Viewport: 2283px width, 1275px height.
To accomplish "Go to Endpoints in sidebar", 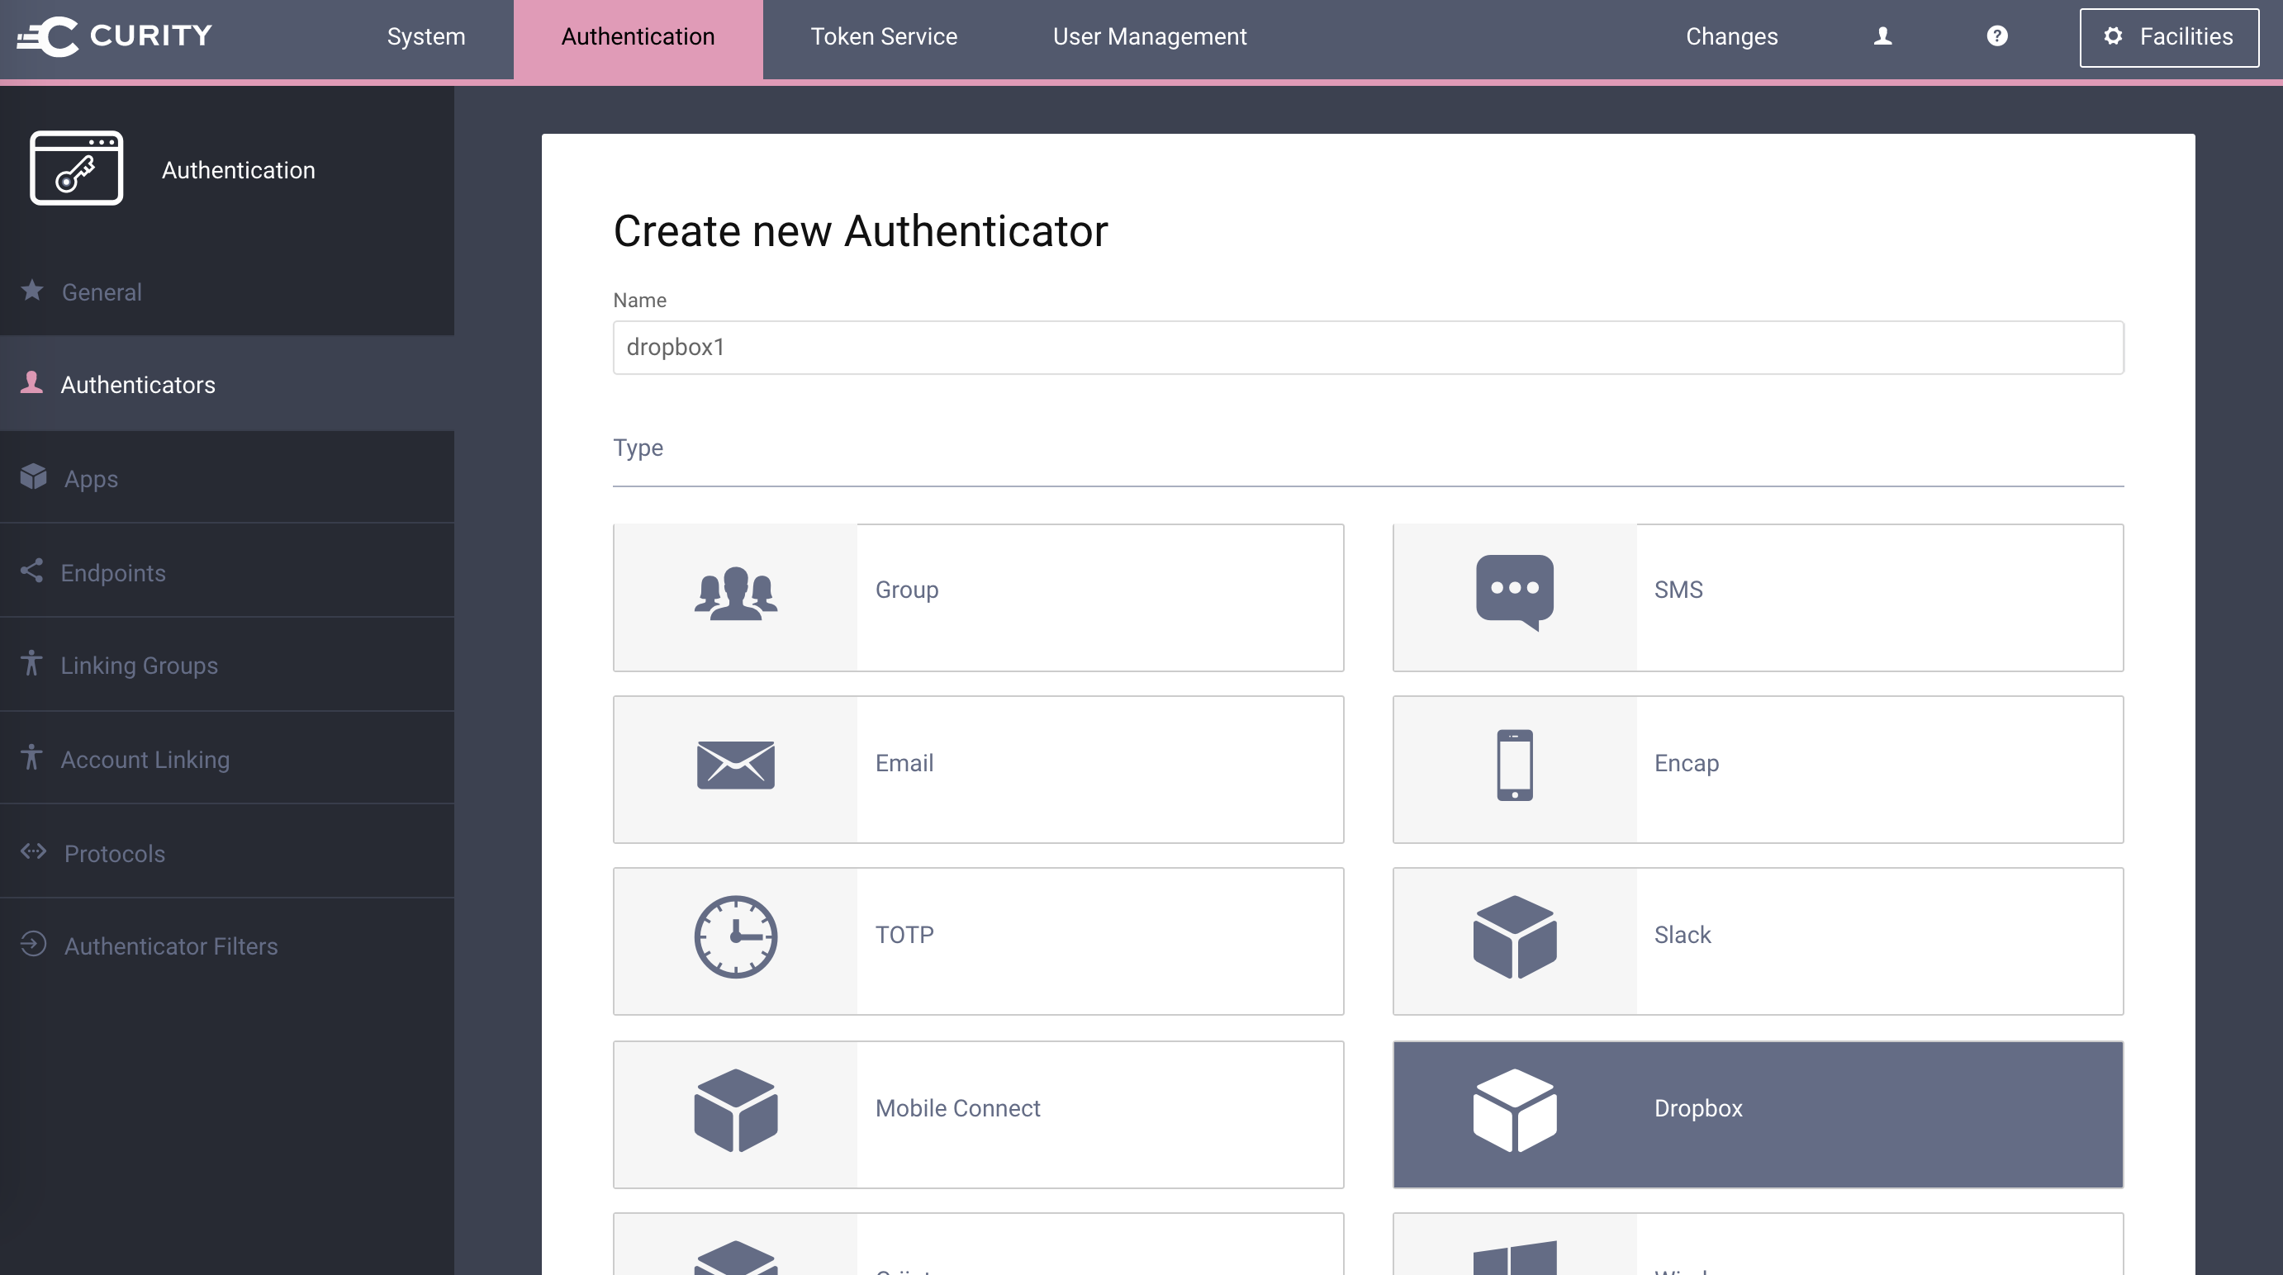I will (227, 572).
